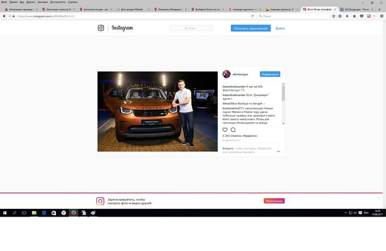Open the 'Журнал' menu

pos(31,2)
